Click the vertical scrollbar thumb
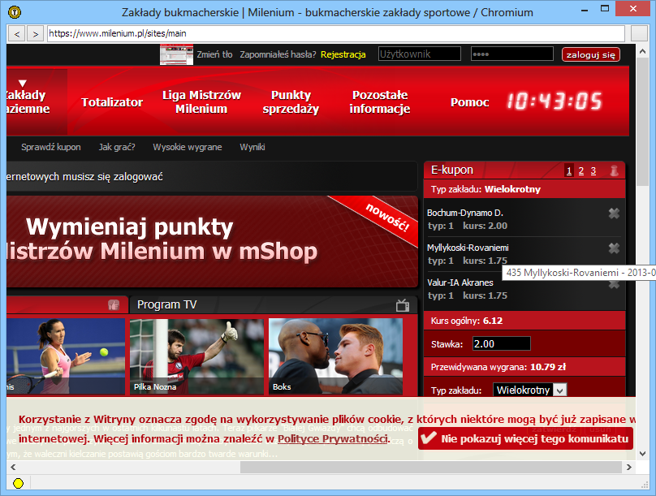The height and width of the screenshot is (496, 656). pyautogui.click(x=643, y=122)
